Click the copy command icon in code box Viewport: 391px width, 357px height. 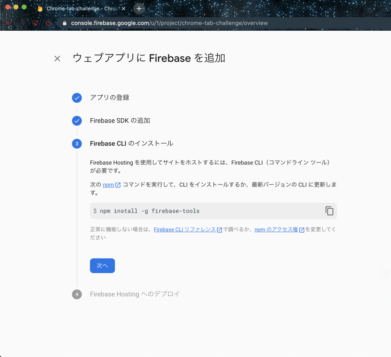329,211
